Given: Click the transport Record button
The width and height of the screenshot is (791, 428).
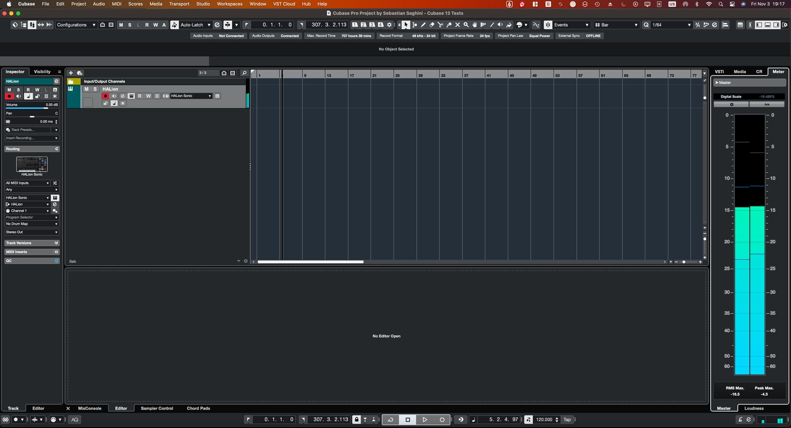Looking at the screenshot, I should coord(442,420).
